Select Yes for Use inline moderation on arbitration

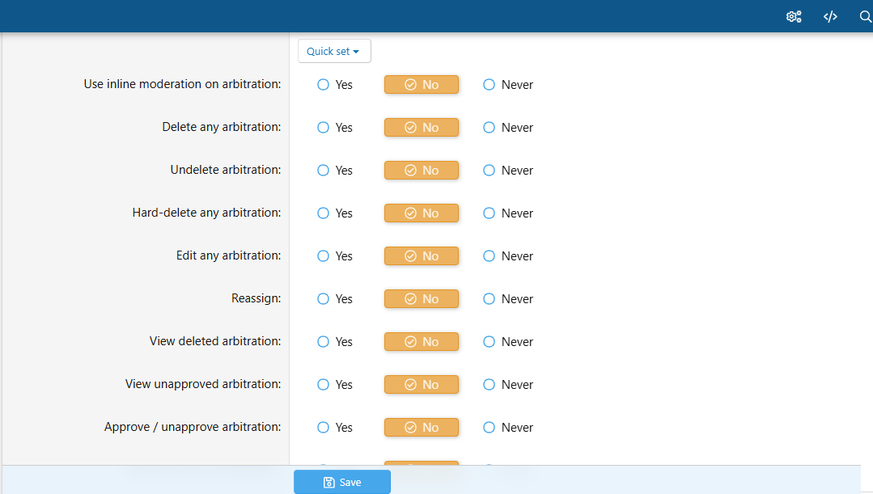point(324,85)
